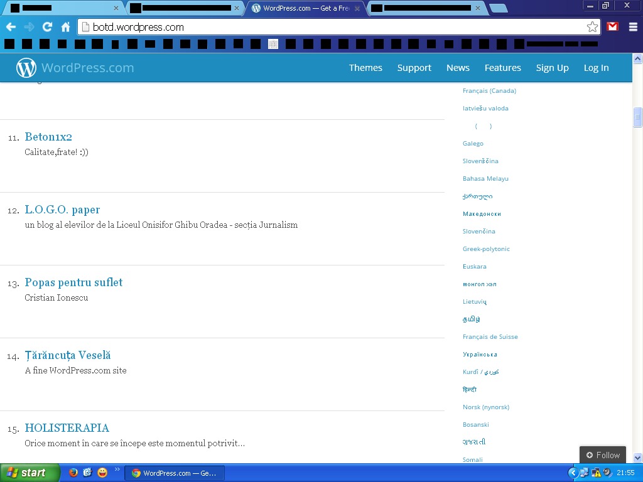Image resolution: width=643 pixels, height=482 pixels.
Task: Bookmark this page with the star
Action: (592, 27)
